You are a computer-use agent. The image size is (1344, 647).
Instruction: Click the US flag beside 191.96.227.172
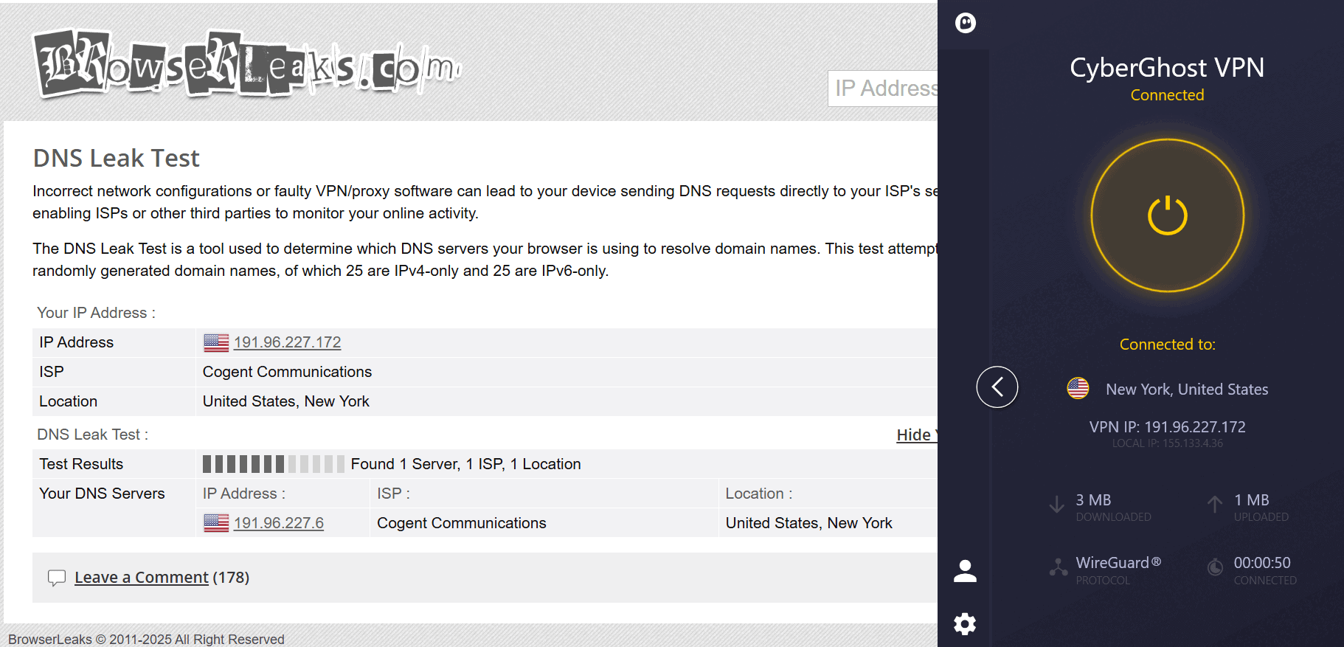216,342
